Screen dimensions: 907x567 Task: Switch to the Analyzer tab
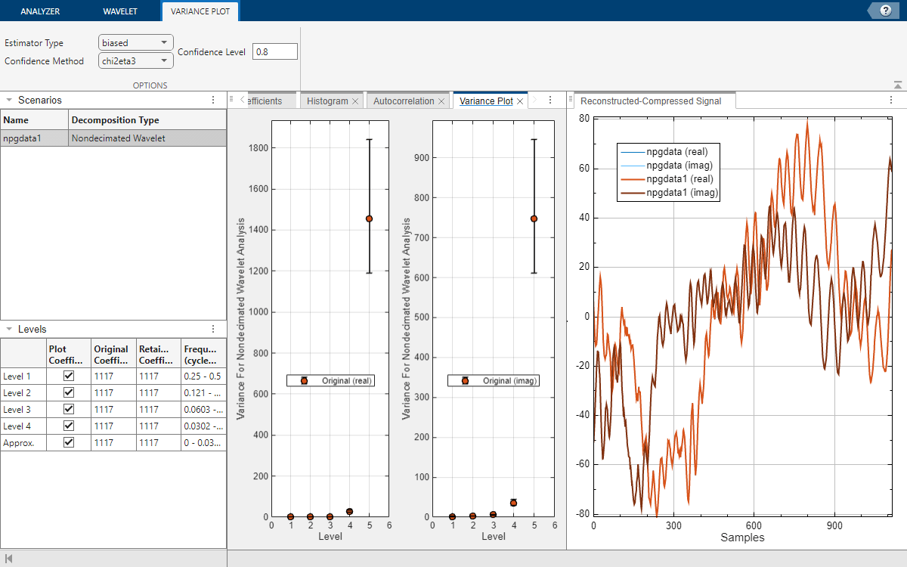coord(40,11)
